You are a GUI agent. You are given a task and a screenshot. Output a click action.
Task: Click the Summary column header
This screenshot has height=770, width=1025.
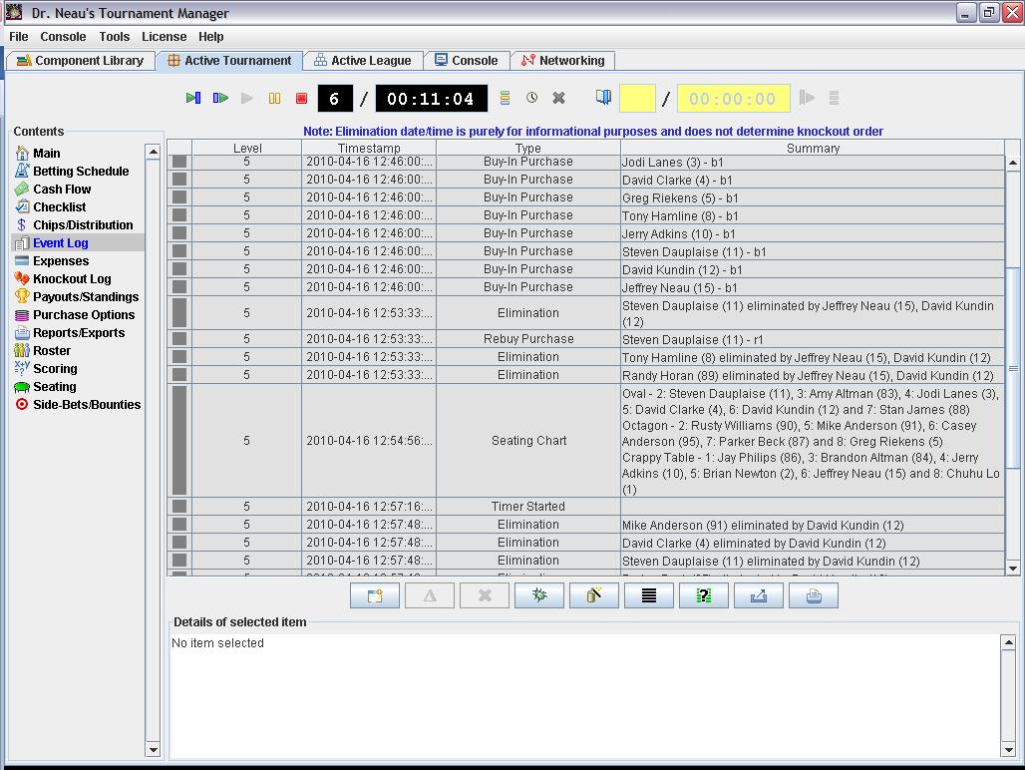pos(813,148)
